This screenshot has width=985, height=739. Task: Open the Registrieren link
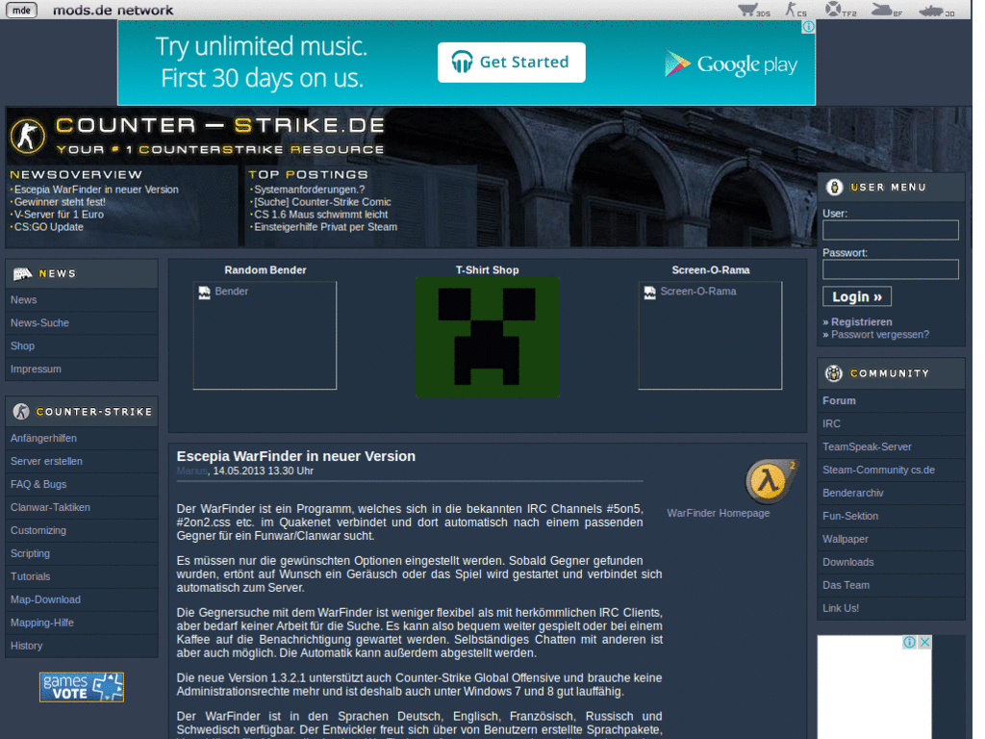[861, 321]
